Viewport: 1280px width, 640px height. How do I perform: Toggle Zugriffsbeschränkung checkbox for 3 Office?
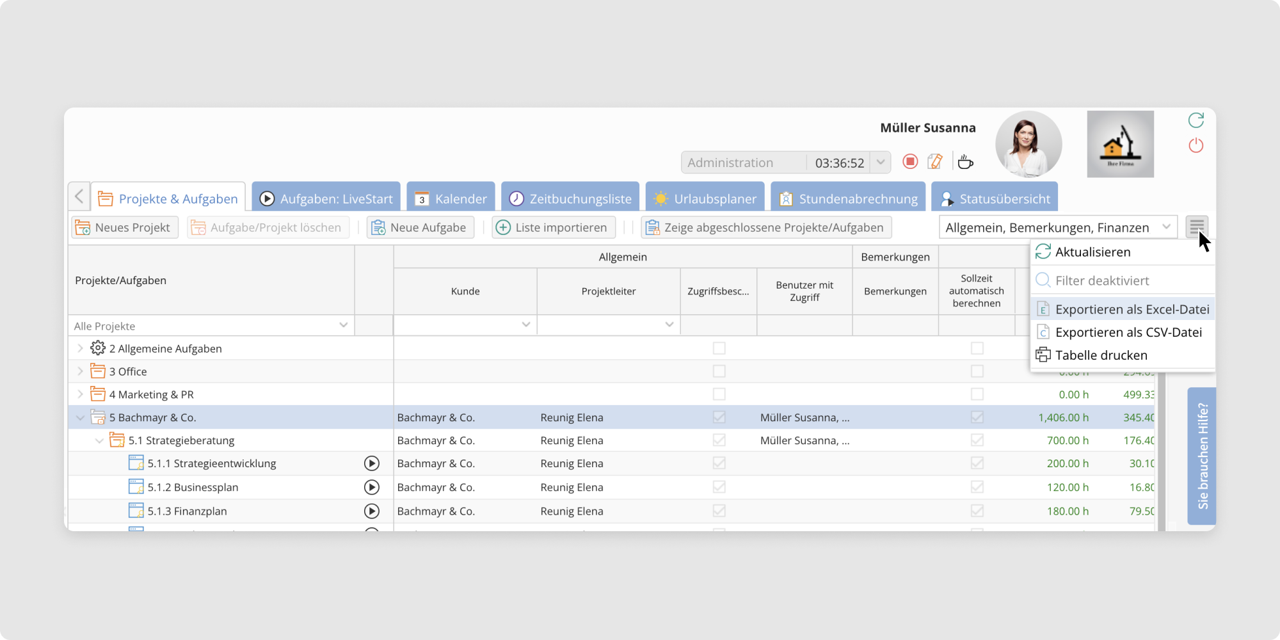(x=719, y=371)
